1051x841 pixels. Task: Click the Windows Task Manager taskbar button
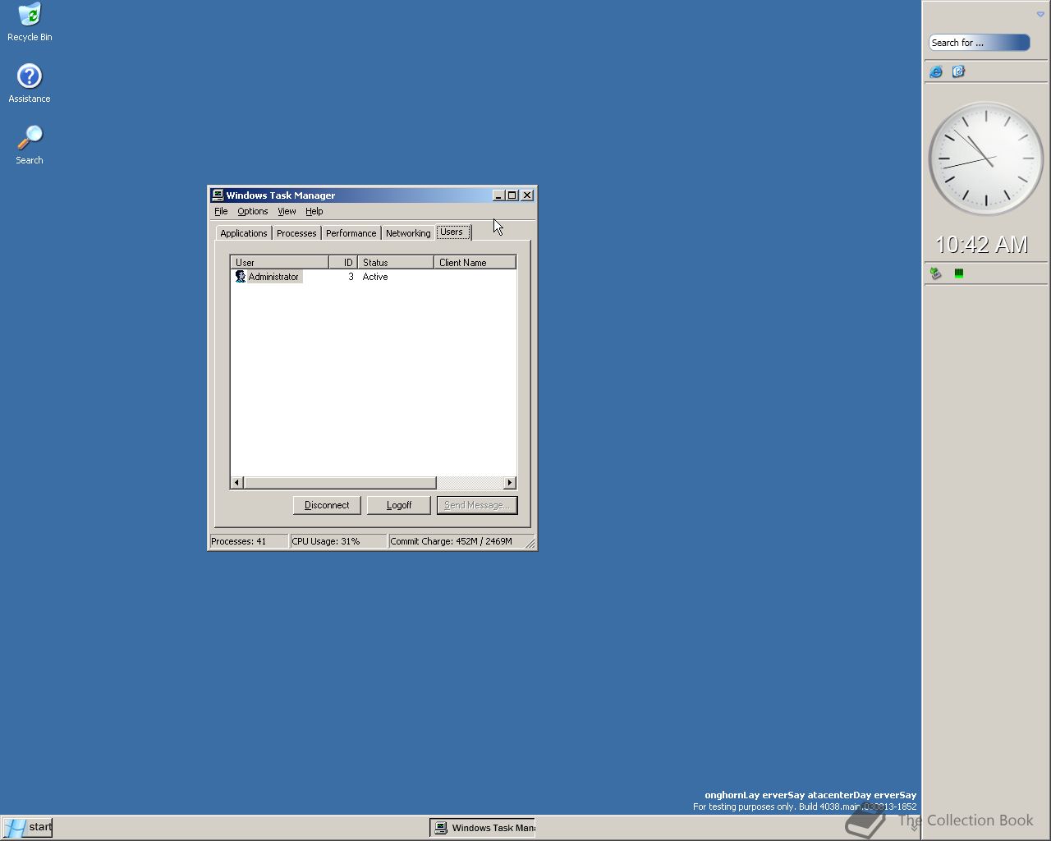pos(483,828)
